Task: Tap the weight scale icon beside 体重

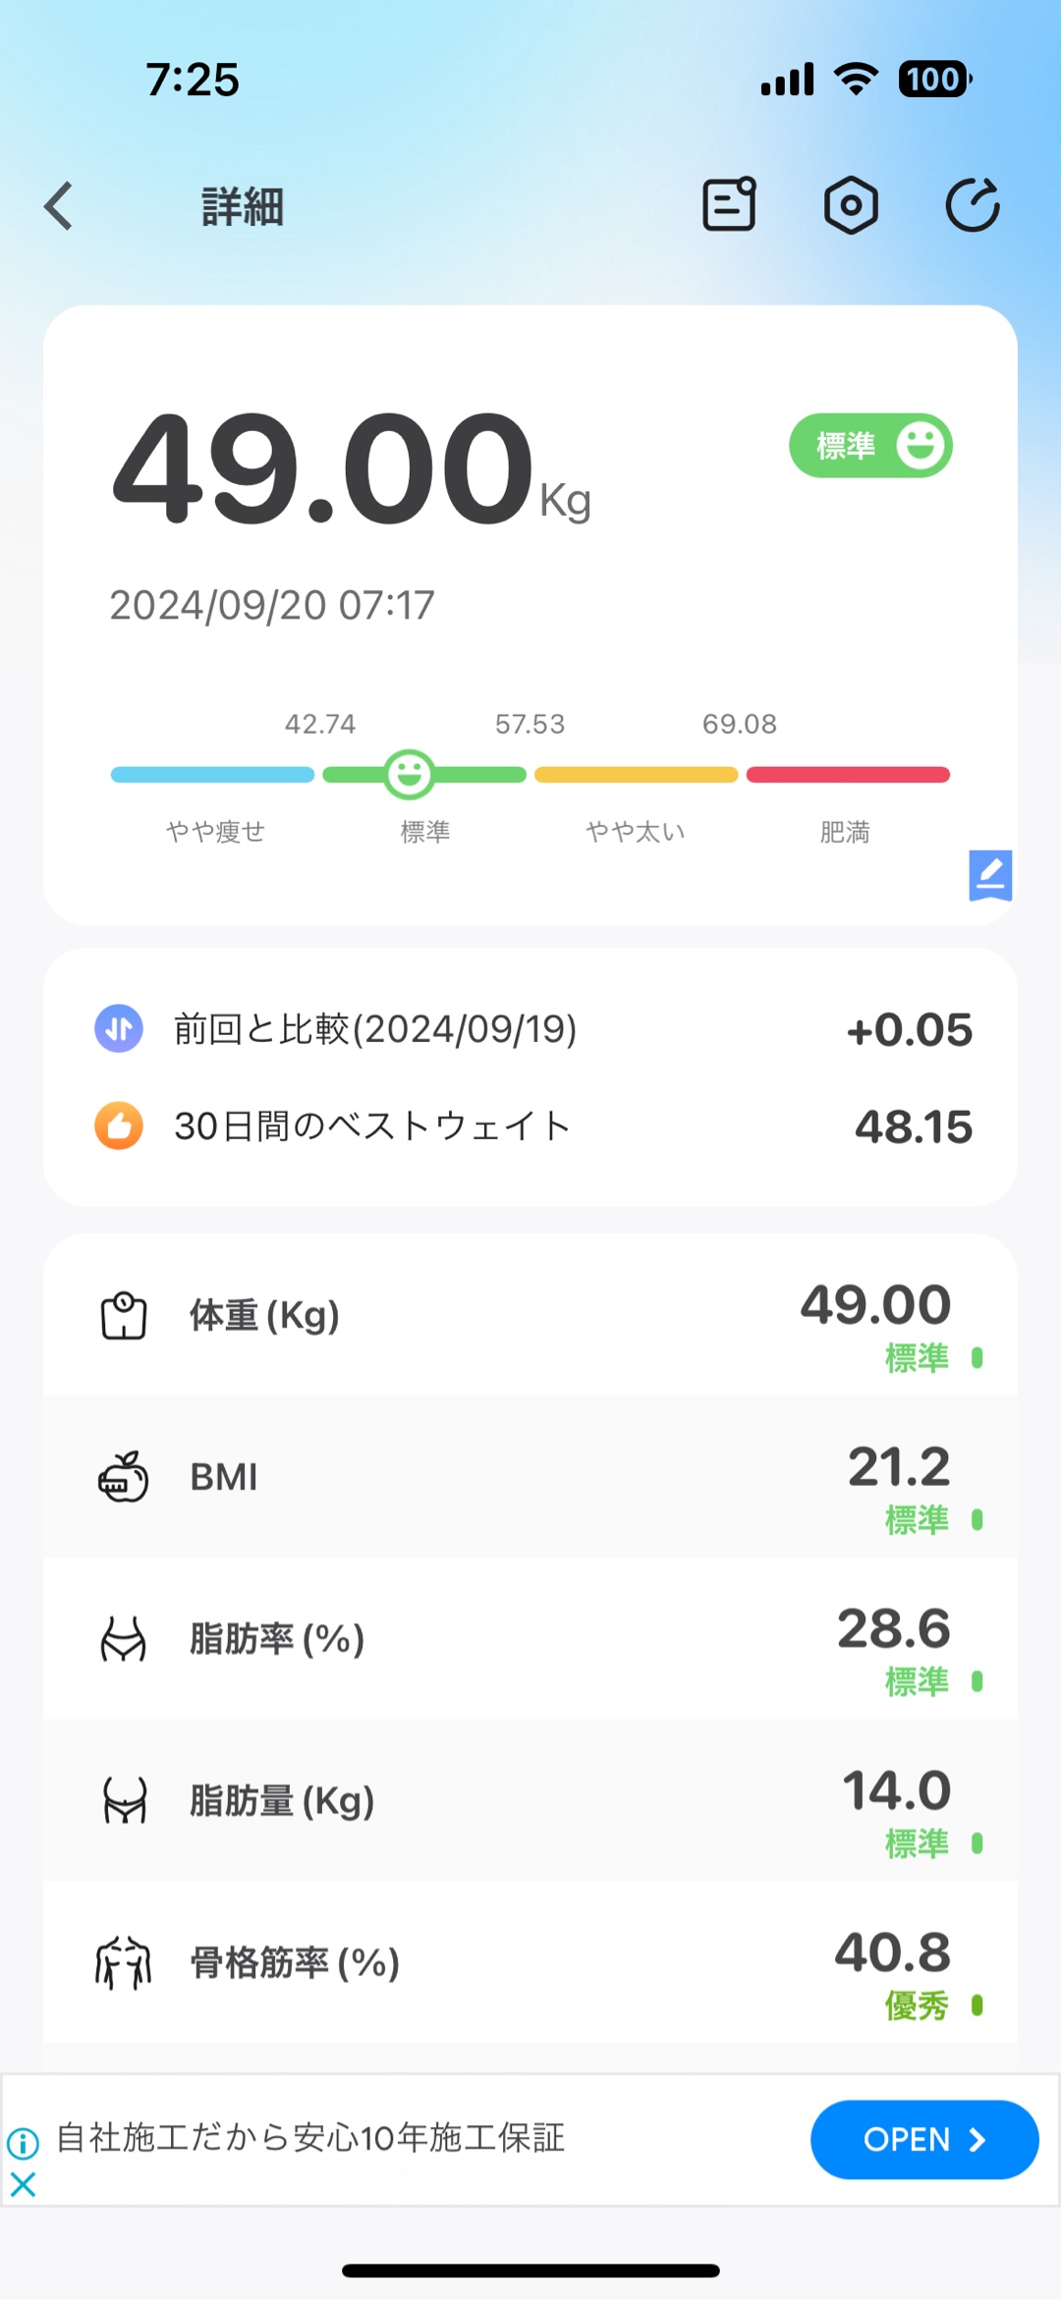Action: pyautogui.click(x=124, y=1316)
